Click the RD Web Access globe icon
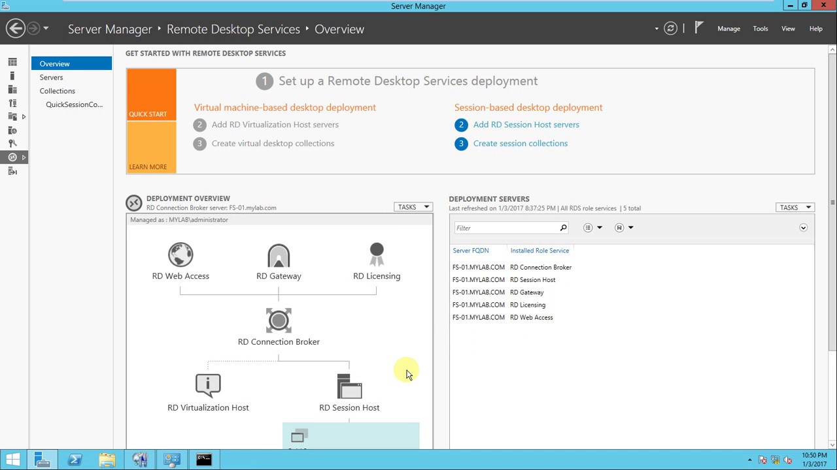The height and width of the screenshot is (470, 837). 180,255
